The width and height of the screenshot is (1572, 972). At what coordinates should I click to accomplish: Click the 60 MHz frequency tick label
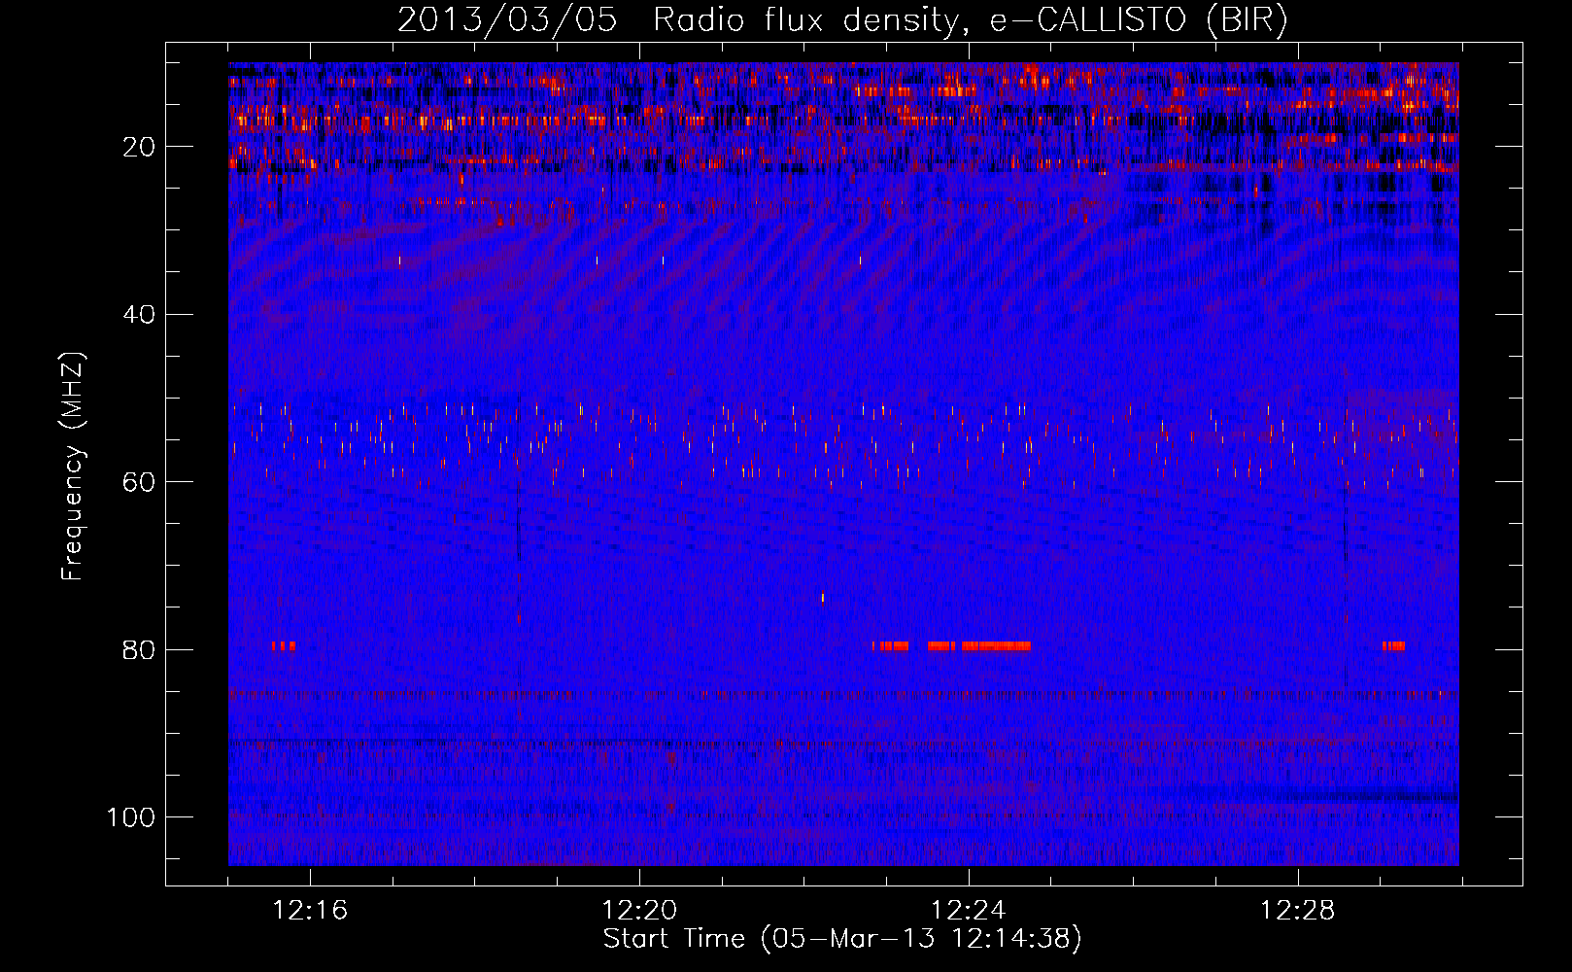[139, 482]
